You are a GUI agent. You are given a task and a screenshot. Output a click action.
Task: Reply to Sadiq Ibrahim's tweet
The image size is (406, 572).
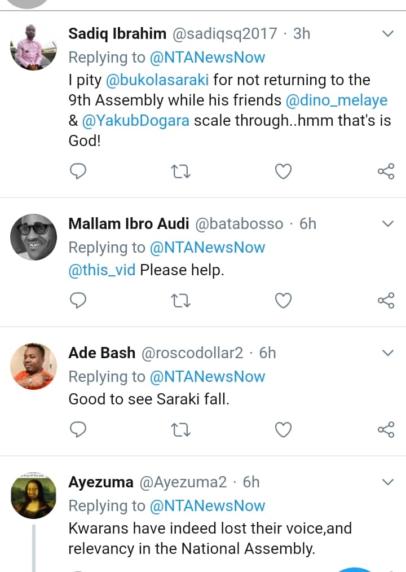click(x=78, y=171)
